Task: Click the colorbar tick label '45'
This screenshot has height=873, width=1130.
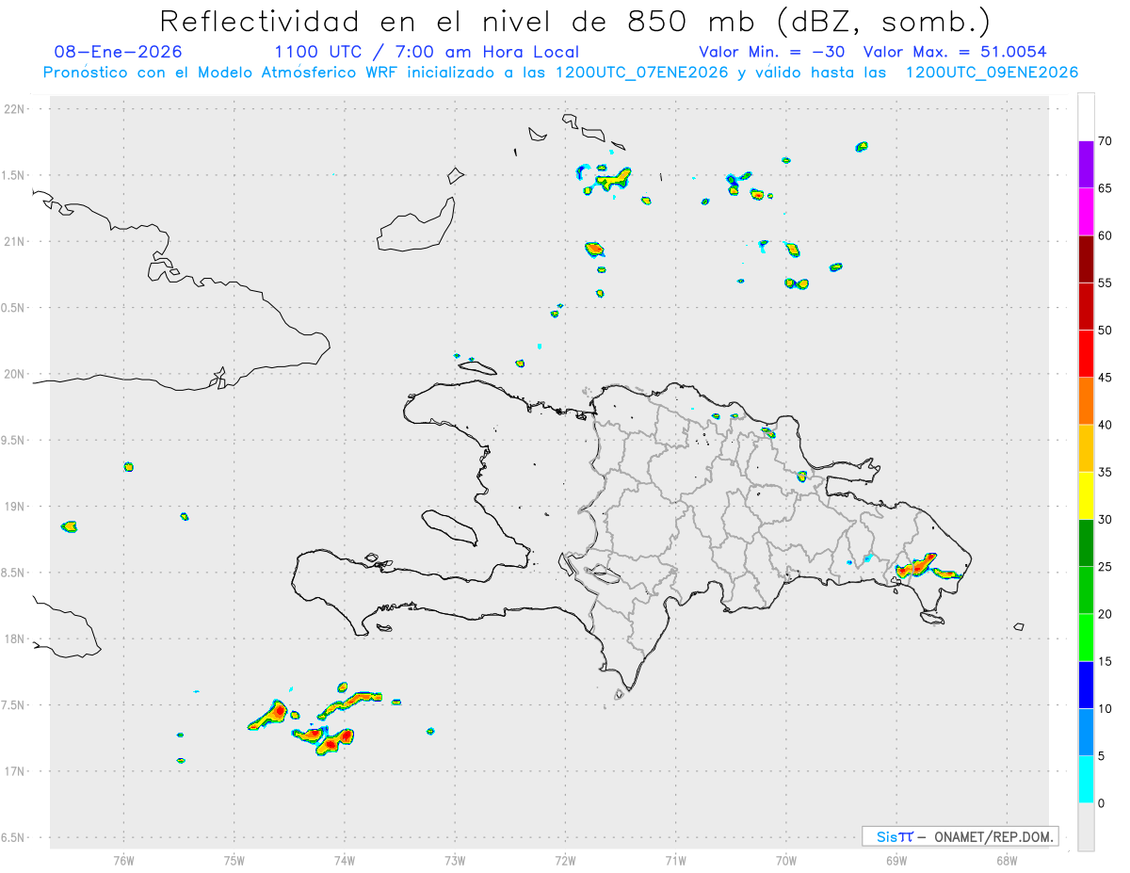Action: point(1106,378)
